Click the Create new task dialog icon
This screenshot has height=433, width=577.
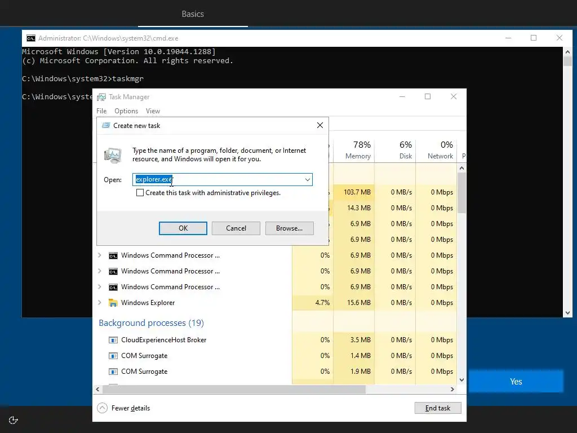pos(106,126)
